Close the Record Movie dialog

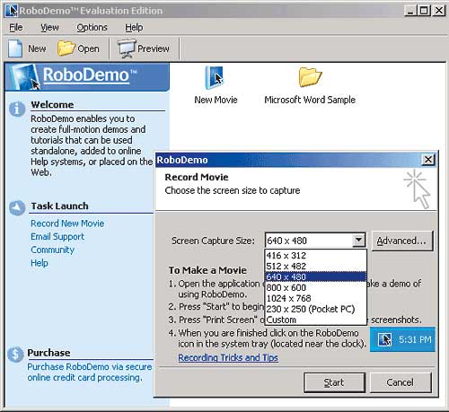tap(428, 160)
